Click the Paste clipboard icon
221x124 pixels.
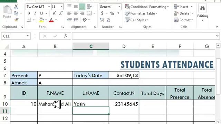click(7, 10)
